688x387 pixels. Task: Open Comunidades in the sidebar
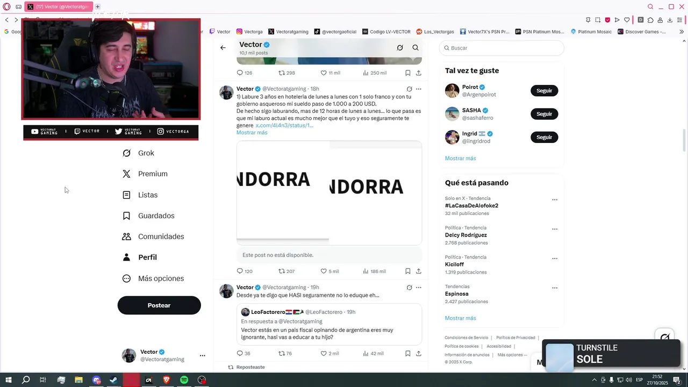tap(154, 236)
